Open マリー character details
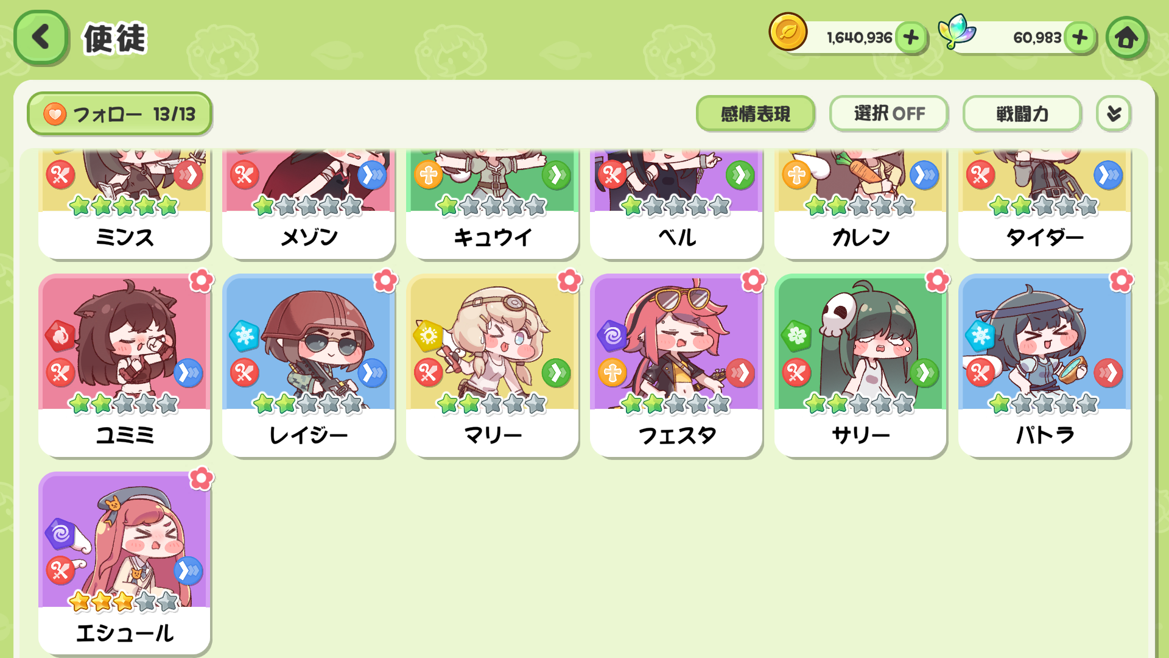Viewport: 1169px width, 658px height. point(492,366)
